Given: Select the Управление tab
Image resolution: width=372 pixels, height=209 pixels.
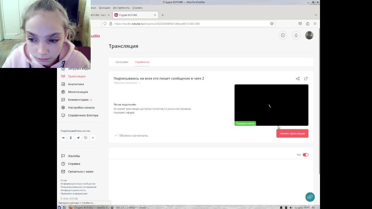Looking at the screenshot, I should pos(142,62).
